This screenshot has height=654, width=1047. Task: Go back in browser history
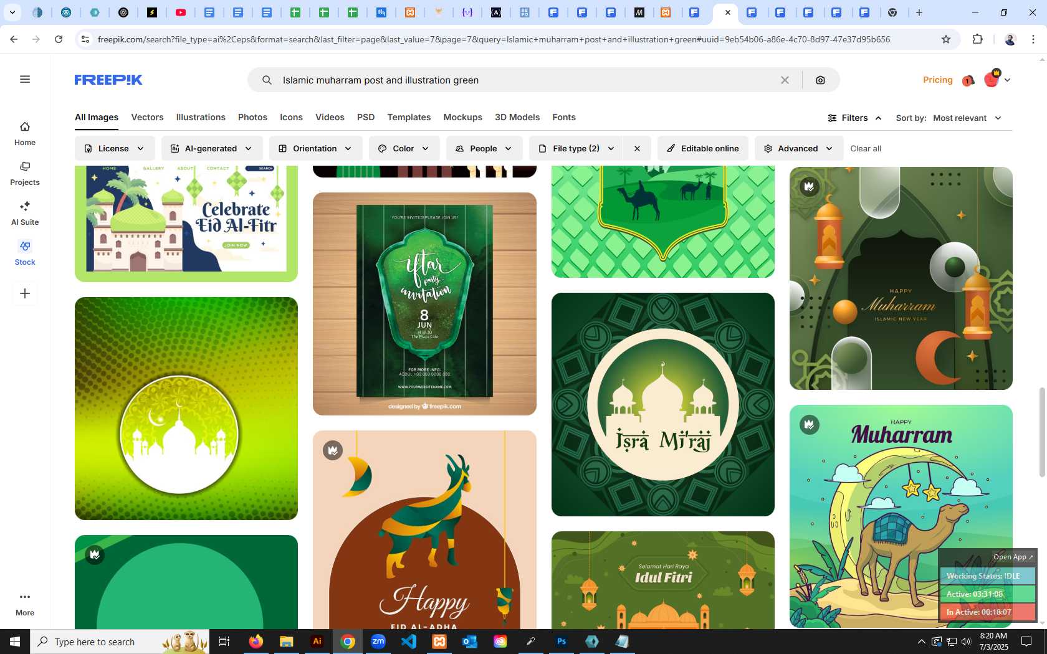point(14,39)
